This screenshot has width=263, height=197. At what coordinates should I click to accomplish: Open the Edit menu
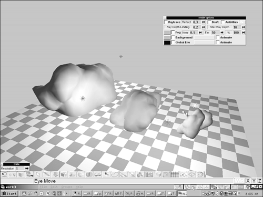click(x=54, y=187)
